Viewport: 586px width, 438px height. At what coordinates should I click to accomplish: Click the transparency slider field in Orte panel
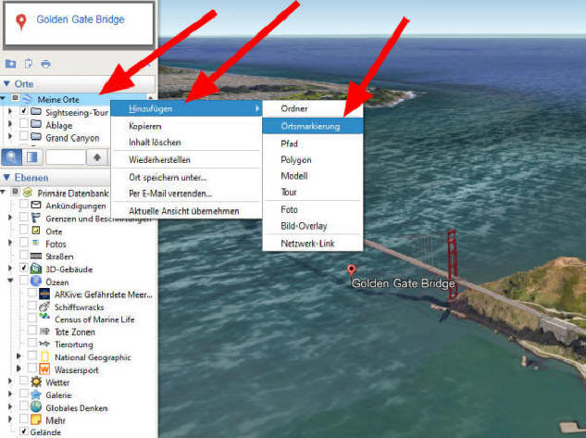click(x=66, y=157)
